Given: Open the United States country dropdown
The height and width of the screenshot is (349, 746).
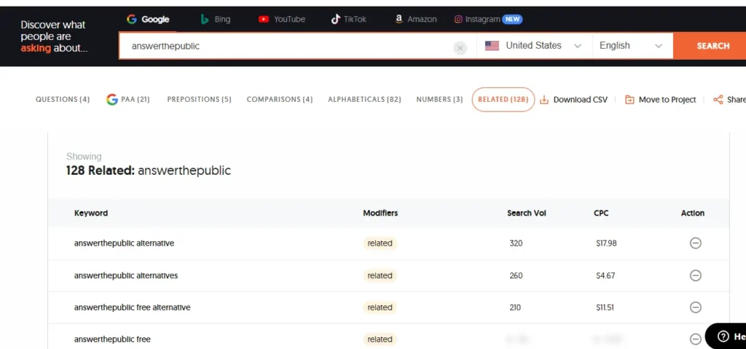Looking at the screenshot, I should tap(534, 46).
